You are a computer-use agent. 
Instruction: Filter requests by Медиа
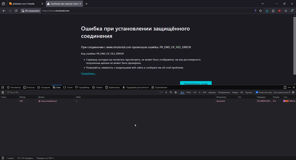click(235, 92)
